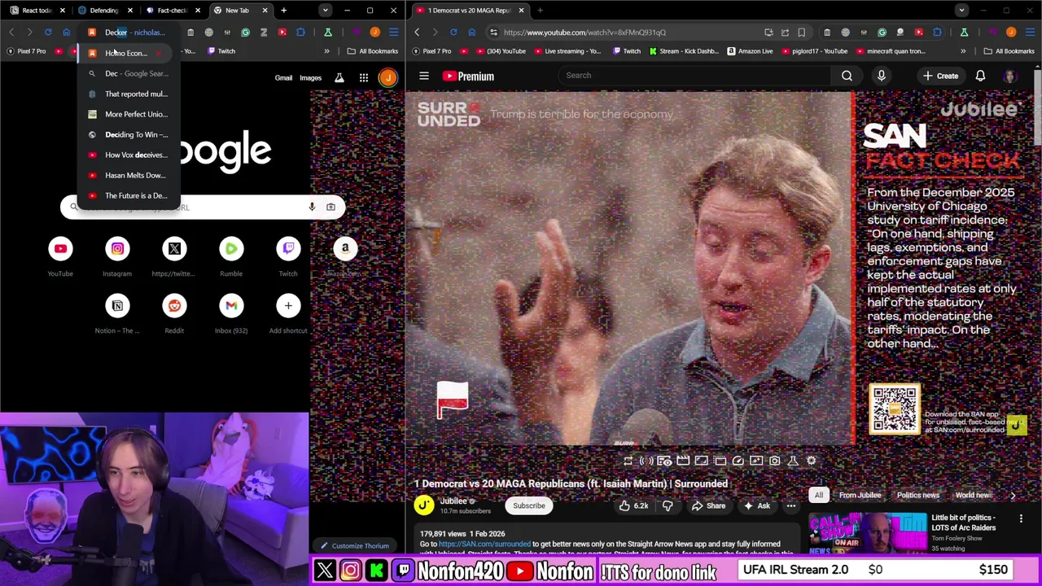
Task: Like the video with 6.2k likes
Action: (633, 505)
